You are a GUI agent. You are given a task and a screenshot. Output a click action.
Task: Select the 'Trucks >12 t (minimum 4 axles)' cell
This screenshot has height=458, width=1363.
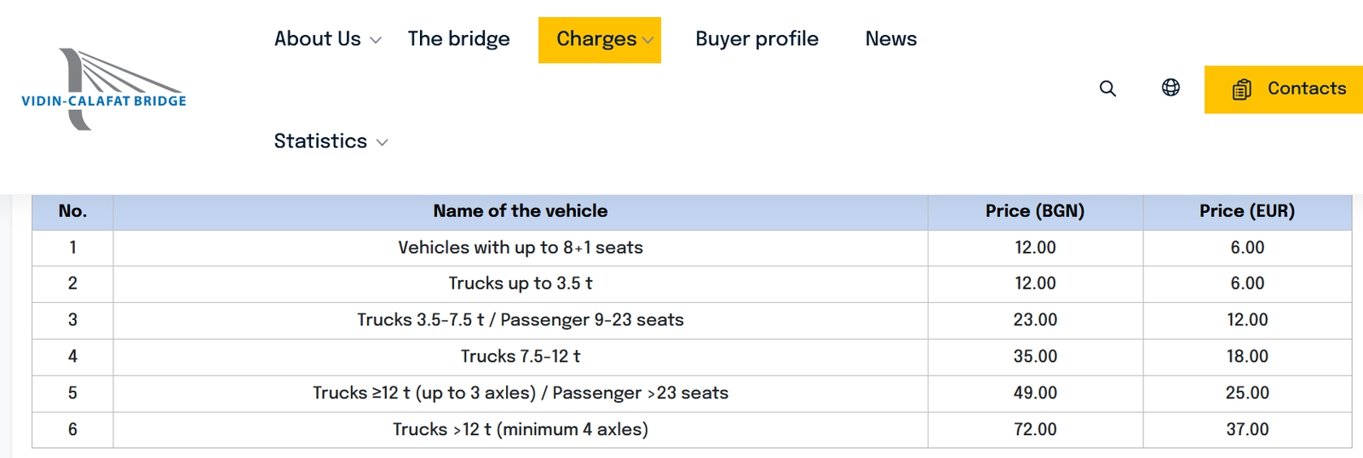[x=520, y=430]
